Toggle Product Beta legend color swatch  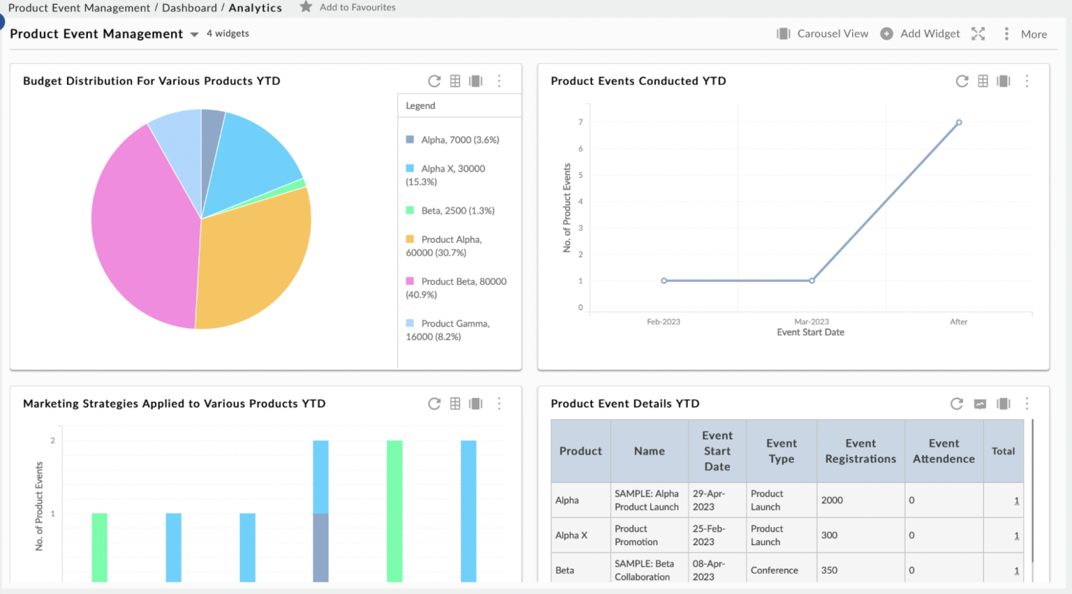(410, 281)
